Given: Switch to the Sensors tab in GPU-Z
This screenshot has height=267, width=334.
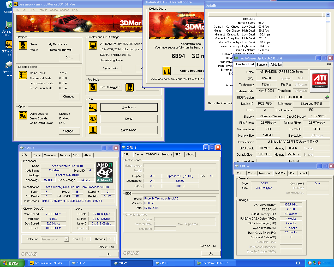Looking at the screenshot, I should tap(262, 65).
